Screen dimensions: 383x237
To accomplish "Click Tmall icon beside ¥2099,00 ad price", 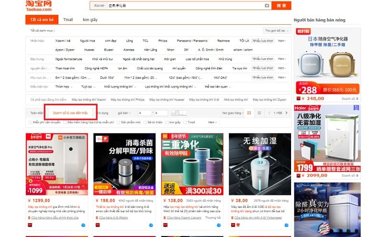I will point(298,175).
